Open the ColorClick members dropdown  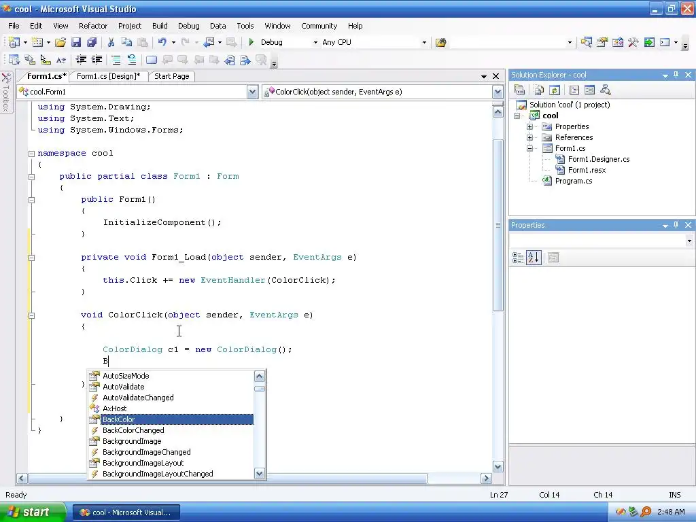[x=498, y=92]
